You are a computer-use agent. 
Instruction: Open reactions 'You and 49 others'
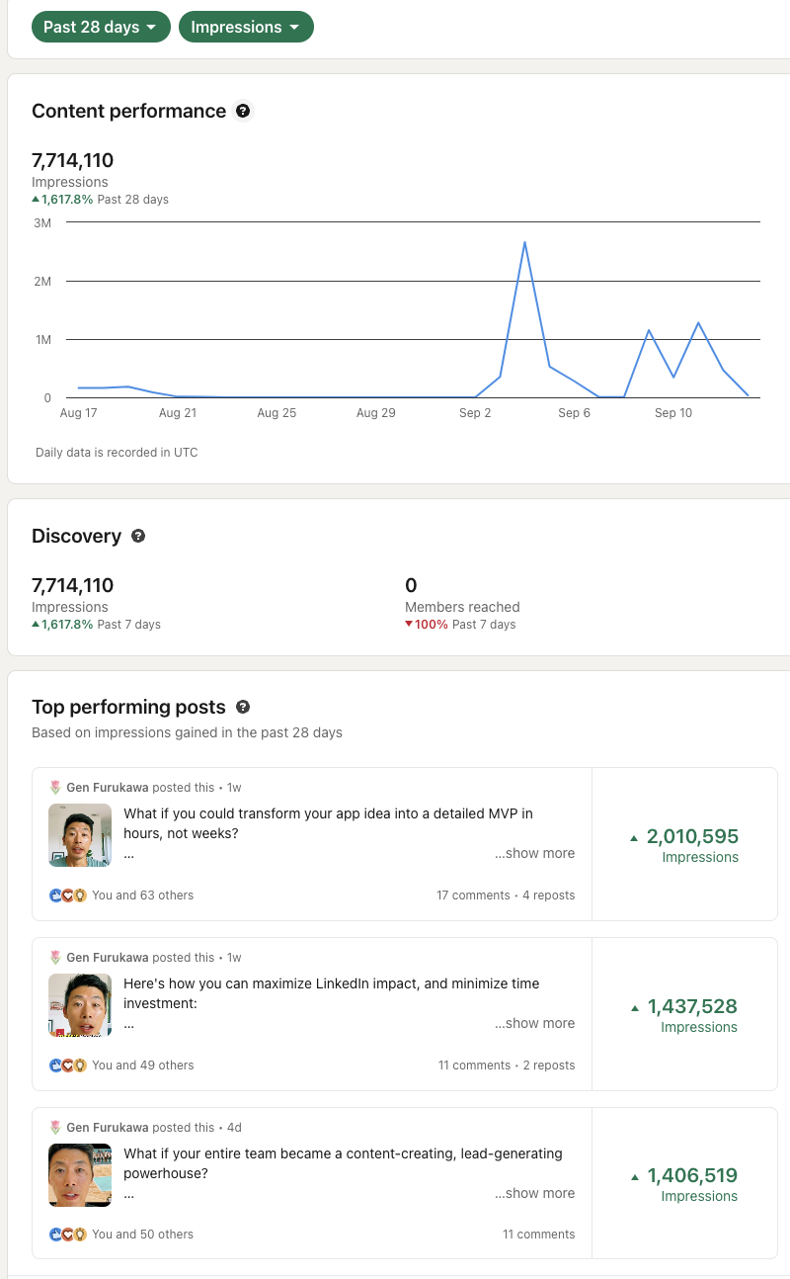[x=142, y=1066]
